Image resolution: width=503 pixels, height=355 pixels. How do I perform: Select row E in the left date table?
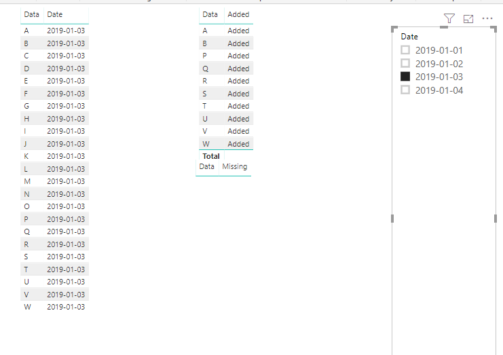tap(54, 81)
